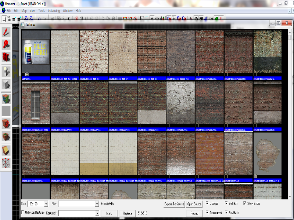294x220 pixels.
Task: Click the brick/brickwall056a texture label
Action: [x=36, y=181]
